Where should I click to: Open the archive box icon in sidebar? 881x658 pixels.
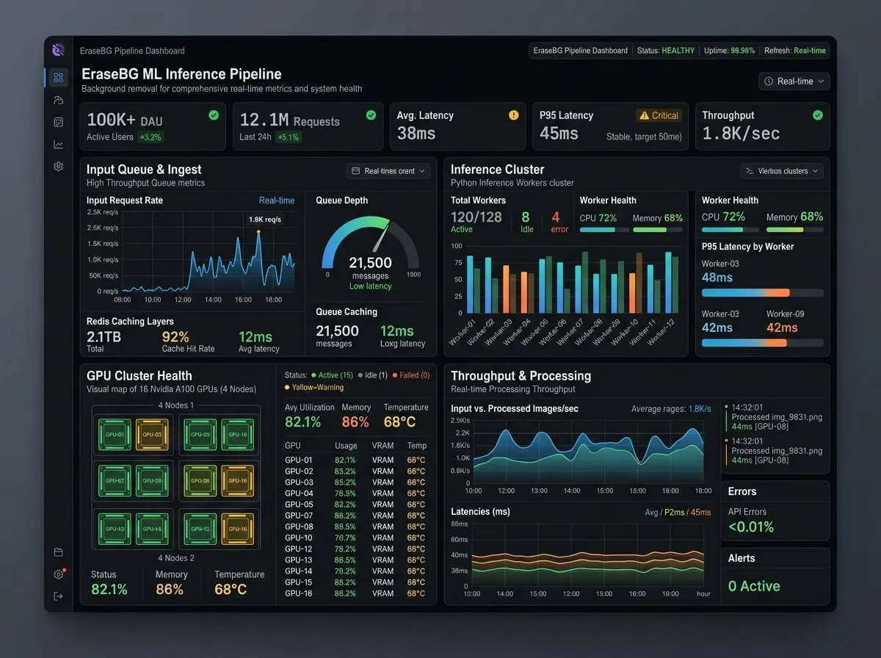(x=58, y=552)
